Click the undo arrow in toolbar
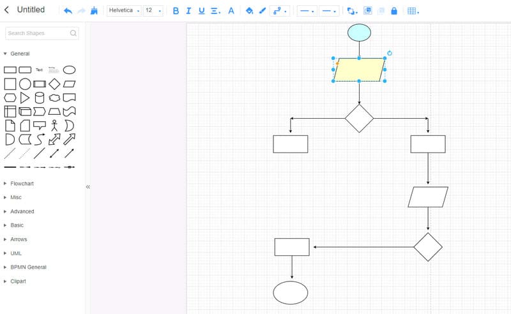This screenshot has width=511, height=314. tap(68, 11)
